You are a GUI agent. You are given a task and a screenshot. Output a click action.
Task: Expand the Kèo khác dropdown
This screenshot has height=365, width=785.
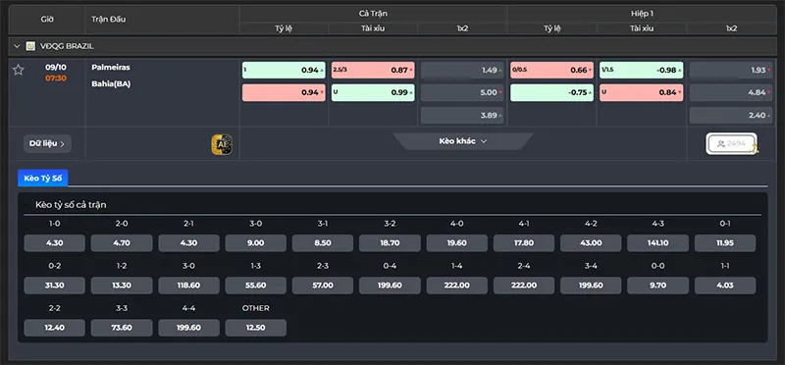point(463,141)
